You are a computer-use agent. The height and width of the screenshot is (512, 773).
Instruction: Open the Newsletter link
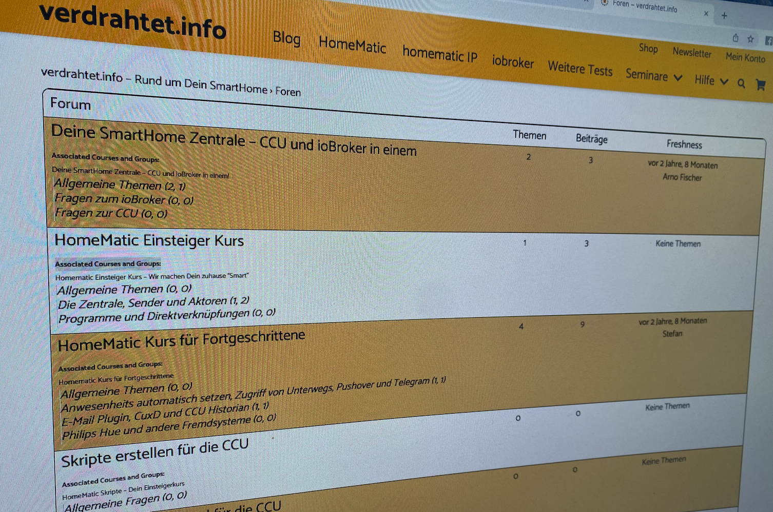692,52
